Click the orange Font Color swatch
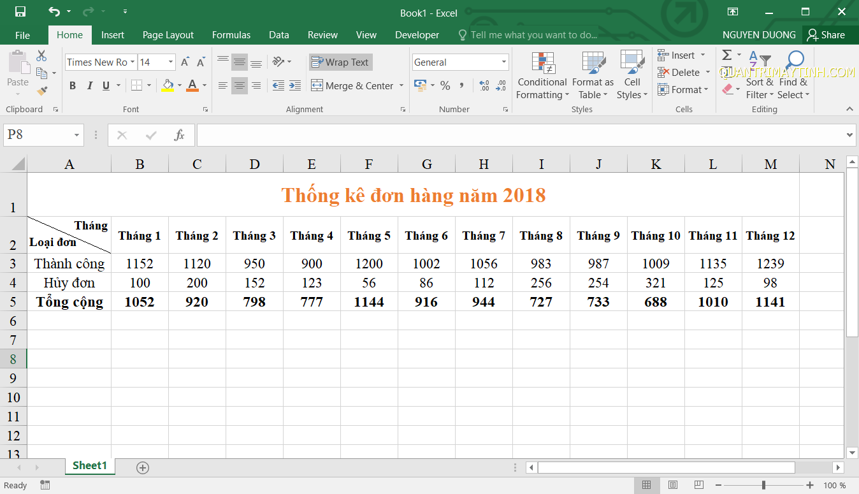Viewport: 859px width, 494px height. [x=192, y=85]
